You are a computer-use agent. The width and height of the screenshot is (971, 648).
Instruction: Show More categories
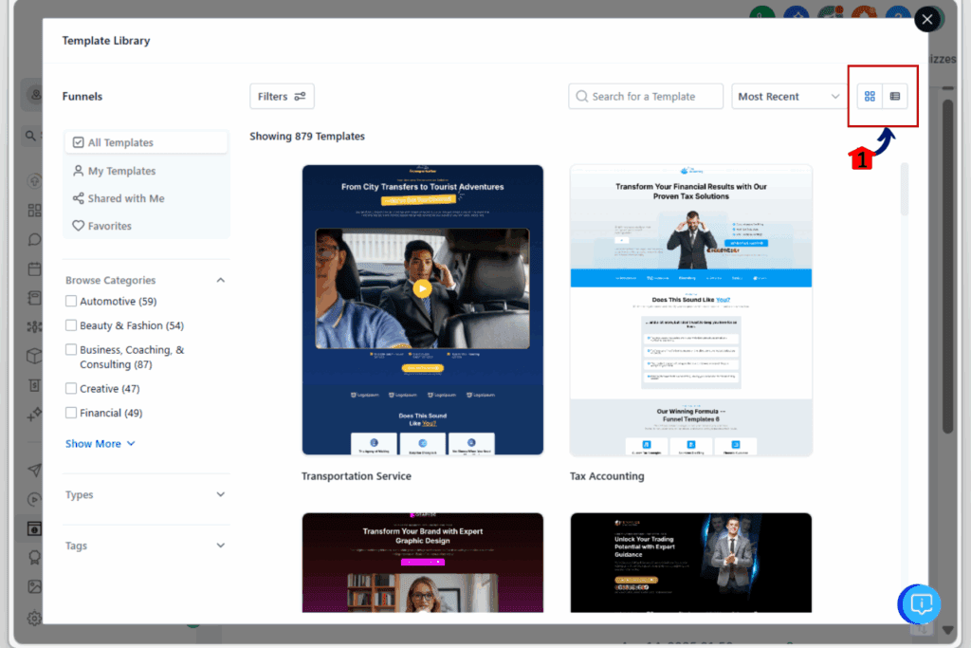point(100,444)
